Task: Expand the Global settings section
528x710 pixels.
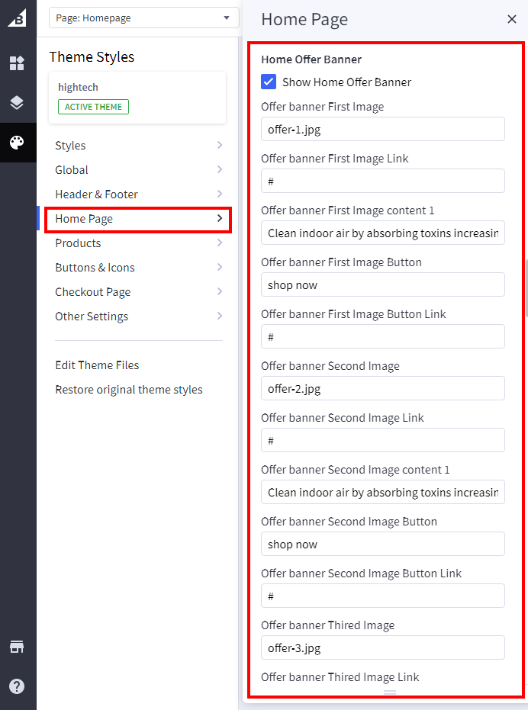Action: point(138,170)
